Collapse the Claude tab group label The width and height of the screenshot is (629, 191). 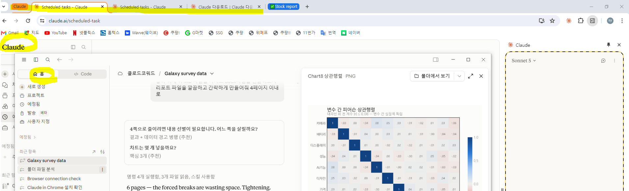20,7
